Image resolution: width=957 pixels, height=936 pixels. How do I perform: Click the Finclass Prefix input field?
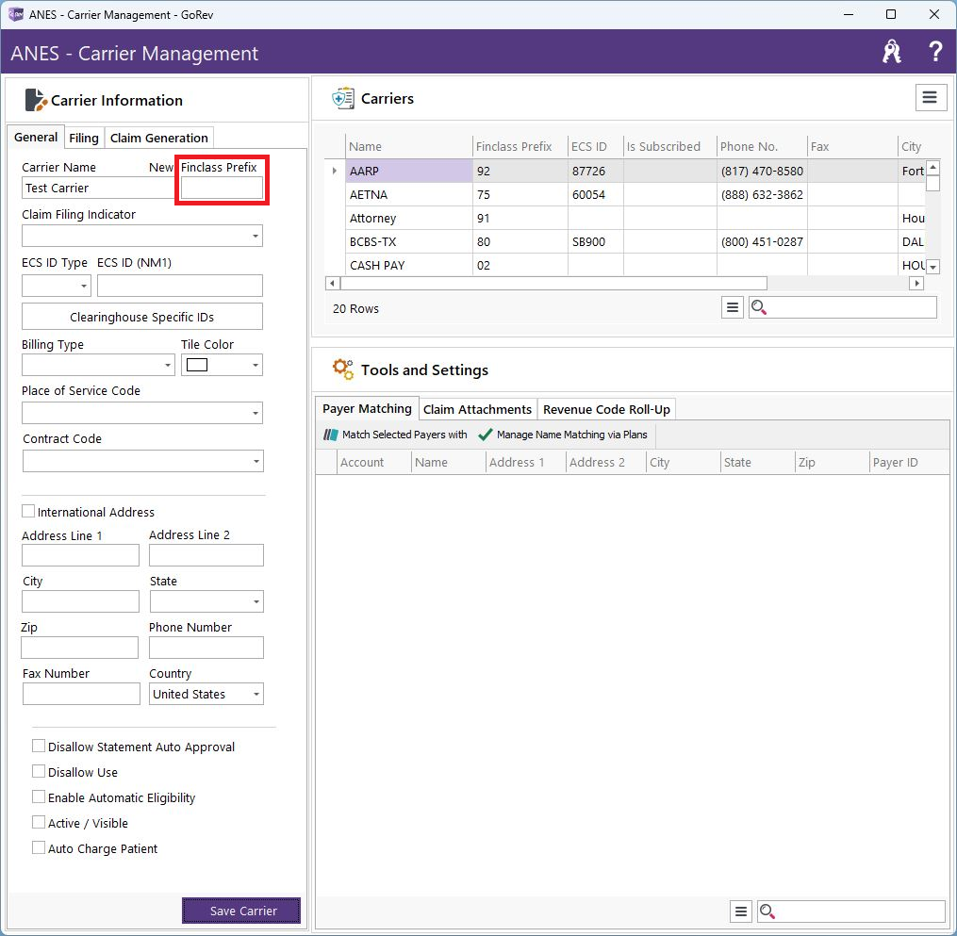(223, 188)
